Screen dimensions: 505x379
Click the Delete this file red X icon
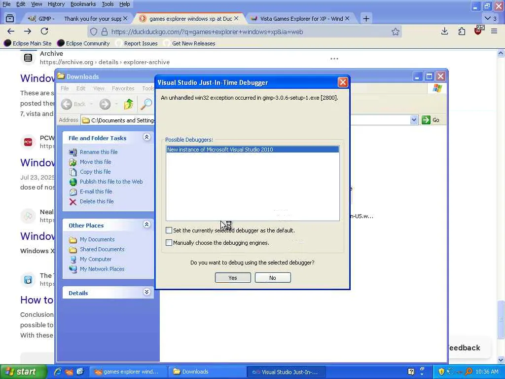[73, 202]
